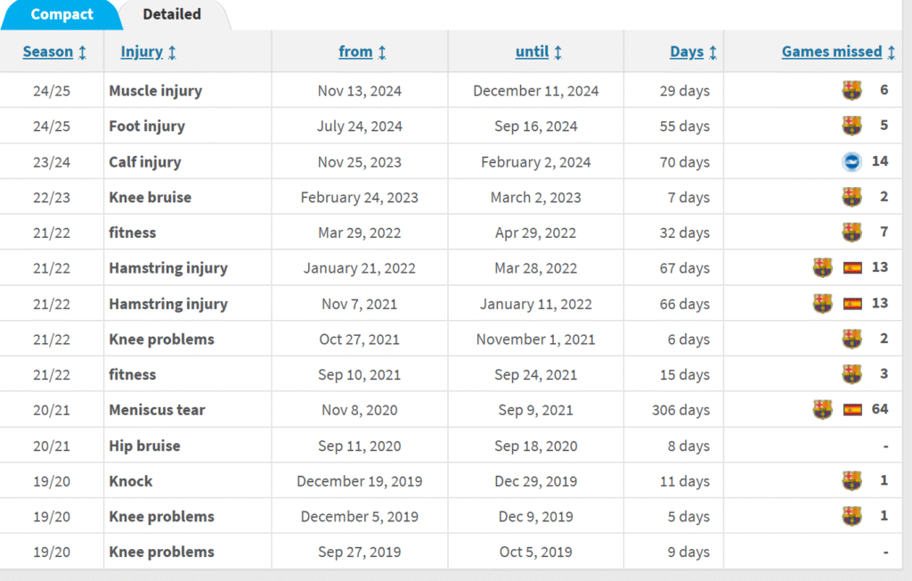This screenshot has height=581, width=912.
Task: Sort table by until column link
Action: click(x=533, y=52)
